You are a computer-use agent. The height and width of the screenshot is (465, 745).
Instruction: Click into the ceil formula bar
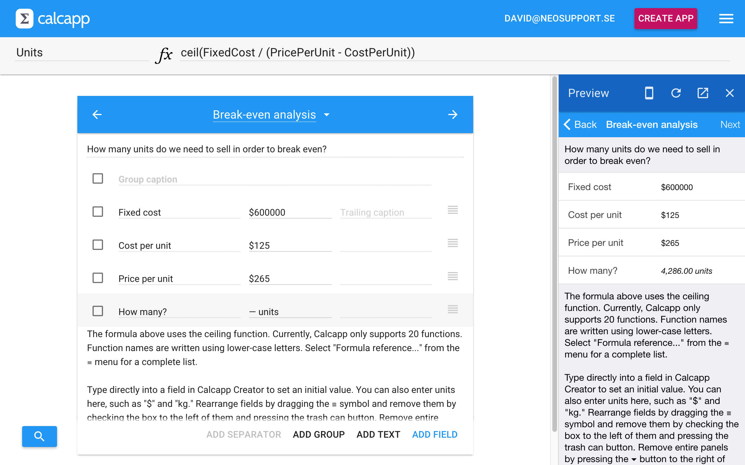pos(454,53)
